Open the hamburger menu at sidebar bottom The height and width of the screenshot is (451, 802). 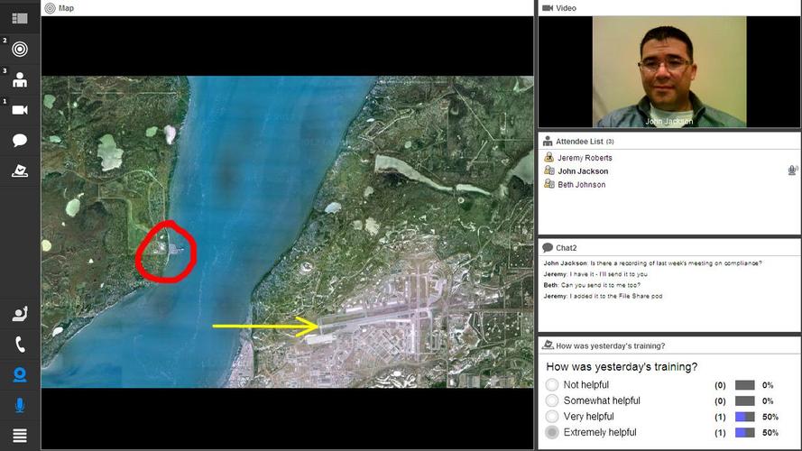19,436
